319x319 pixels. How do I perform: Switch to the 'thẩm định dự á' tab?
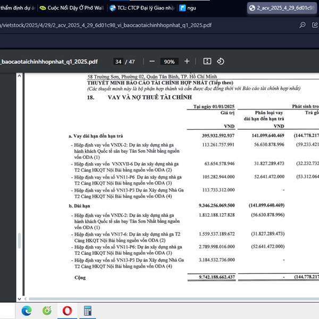click(x=18, y=8)
